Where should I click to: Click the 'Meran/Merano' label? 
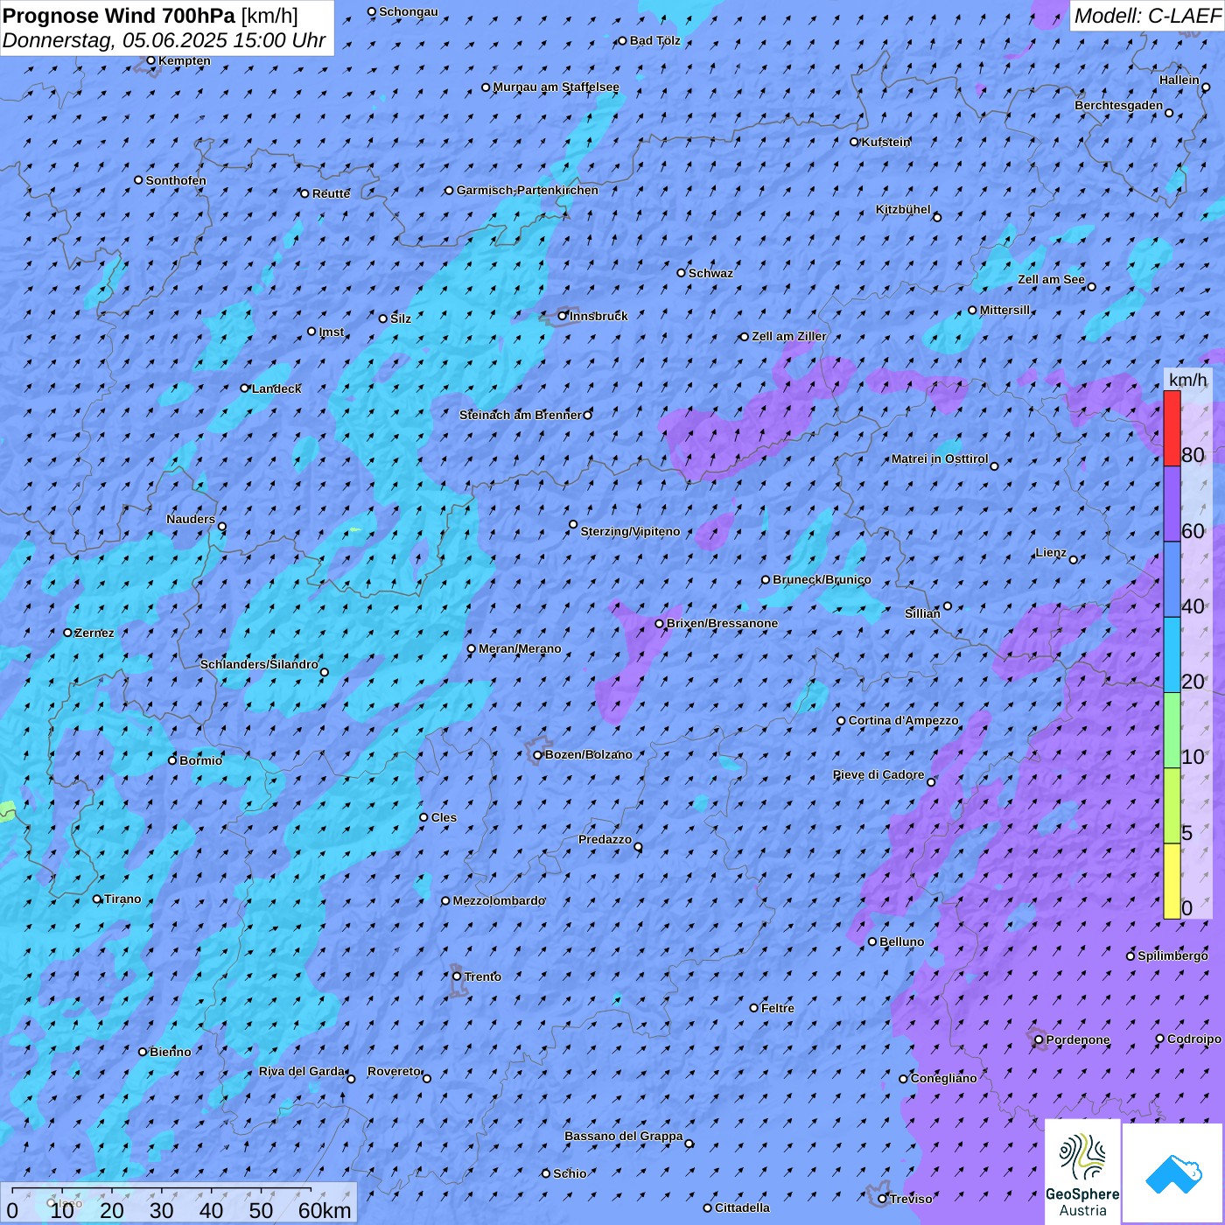pos(520,648)
